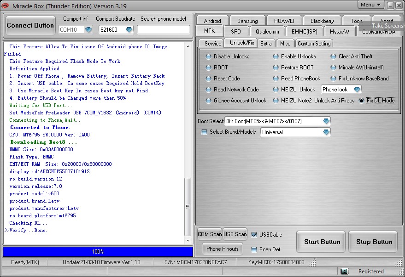This screenshot has height=277, width=405.
Task: Open the Custom Setting sub-tab
Action: (x=314, y=44)
